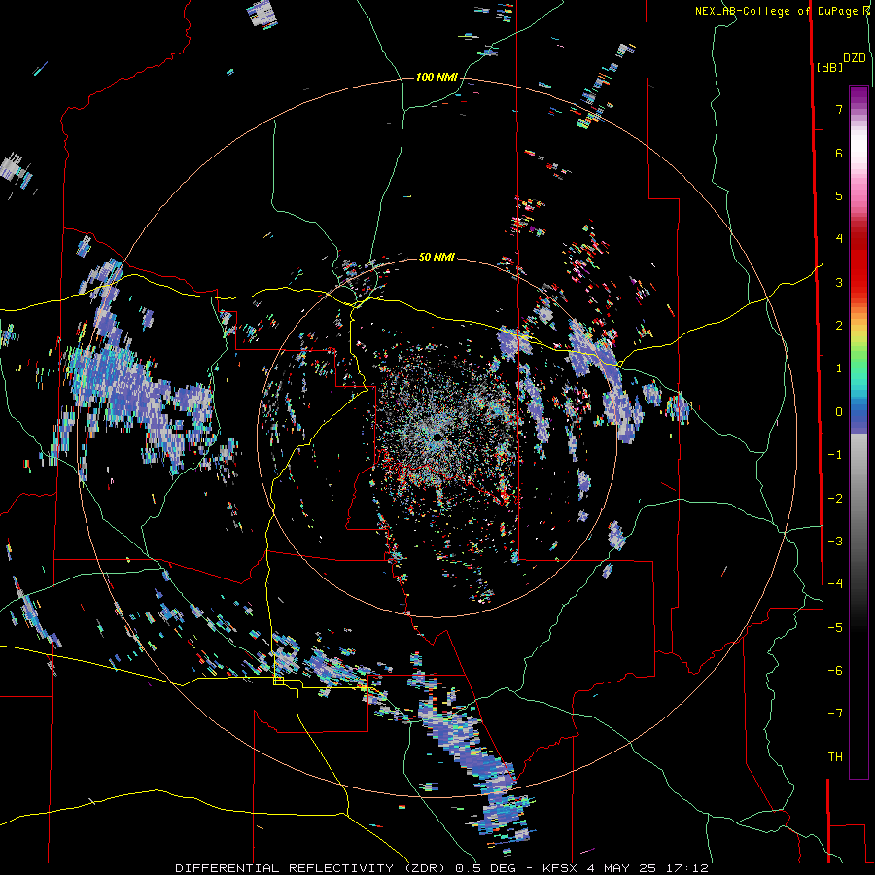875x875 pixels.
Task: Select the 2 value on the dB scale
Action: click(839, 326)
